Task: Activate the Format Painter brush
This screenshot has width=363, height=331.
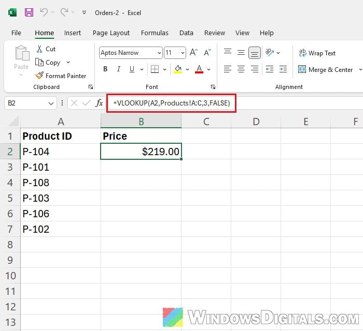Action: point(61,76)
